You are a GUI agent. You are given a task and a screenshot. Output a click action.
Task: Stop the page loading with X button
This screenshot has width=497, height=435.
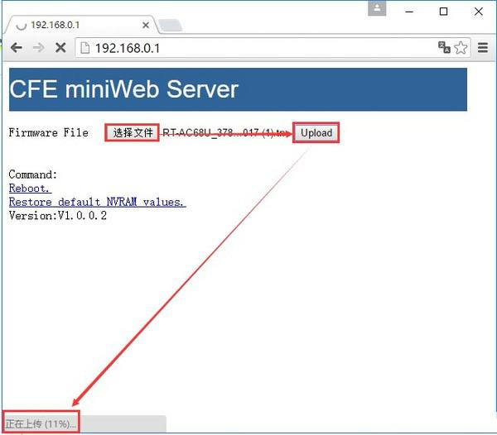(60, 48)
